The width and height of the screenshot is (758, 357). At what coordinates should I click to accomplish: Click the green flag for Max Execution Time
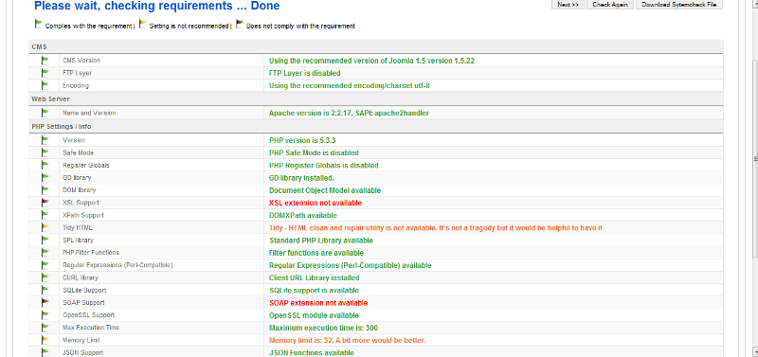pyautogui.click(x=45, y=328)
